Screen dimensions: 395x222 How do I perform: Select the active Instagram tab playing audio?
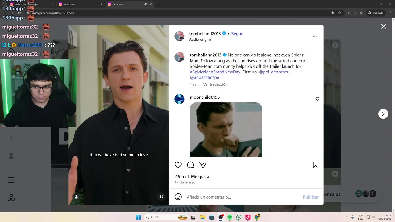click(x=127, y=4)
